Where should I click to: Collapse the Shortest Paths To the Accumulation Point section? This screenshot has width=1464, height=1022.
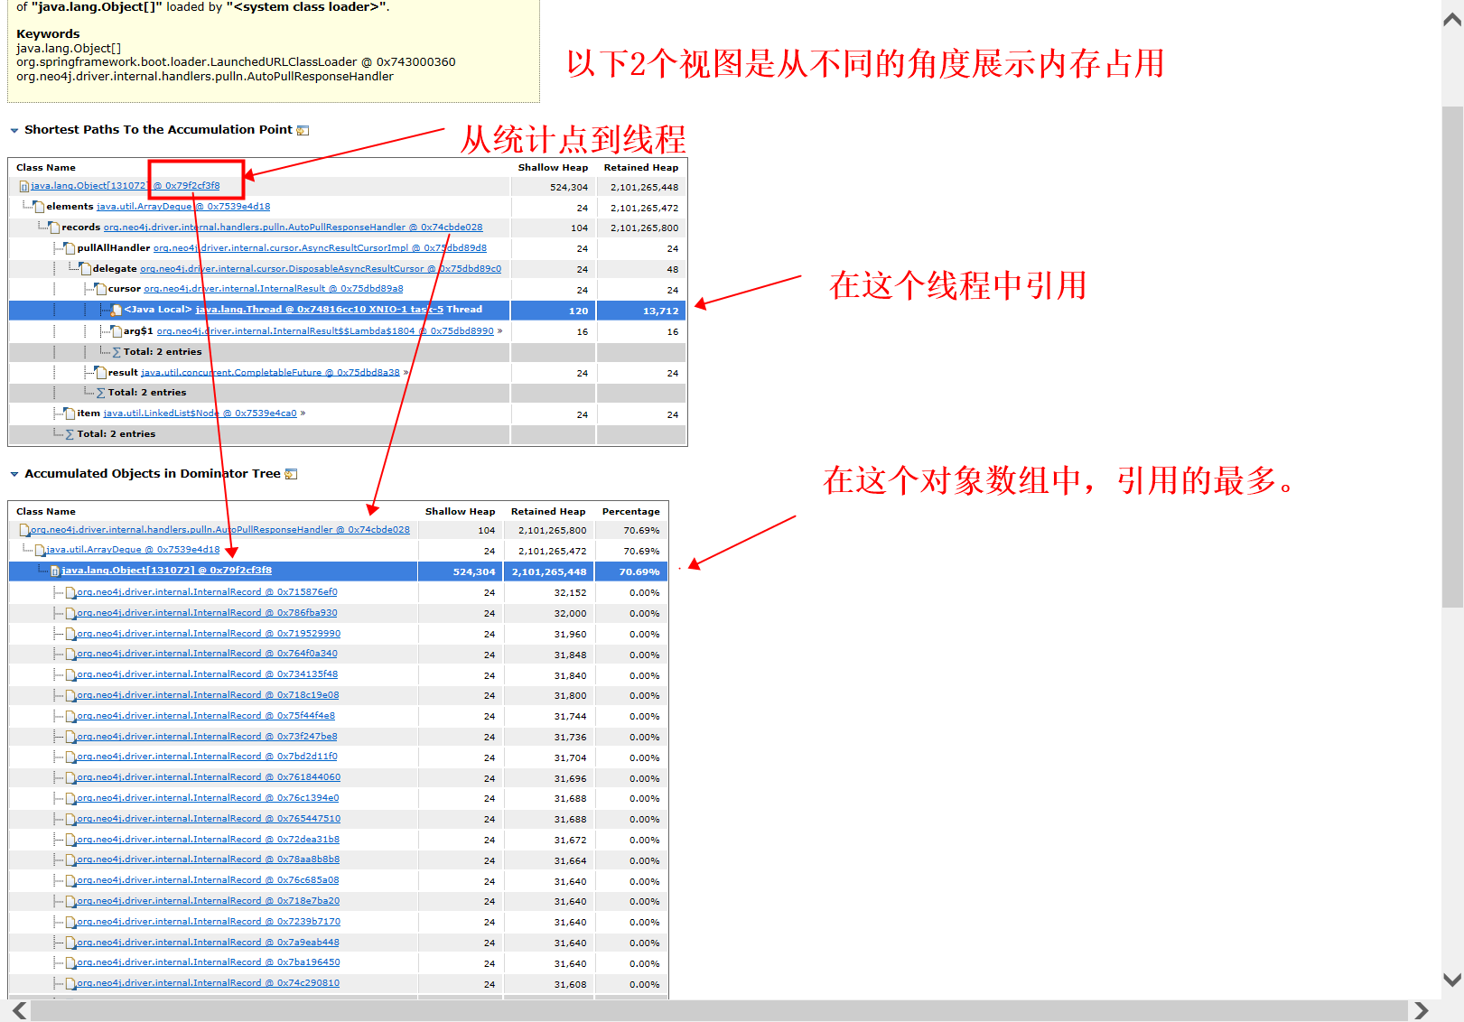coord(14,131)
